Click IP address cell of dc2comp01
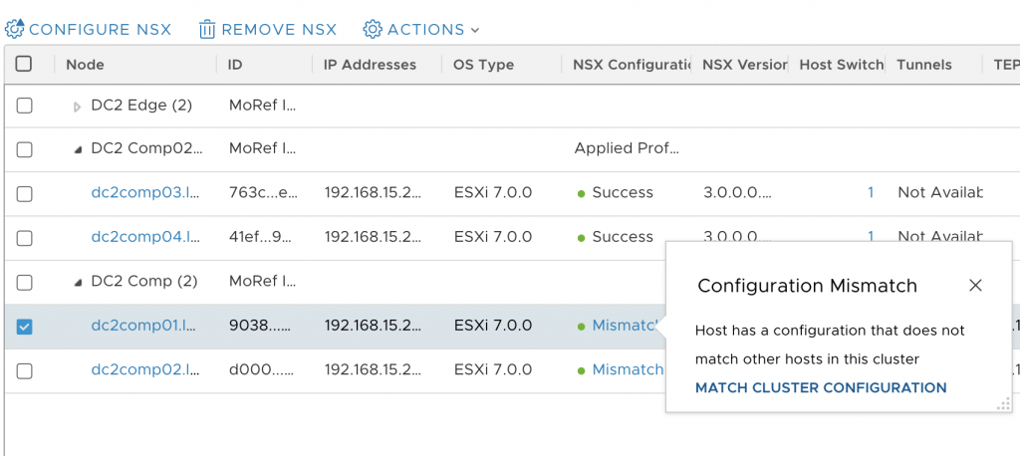The height and width of the screenshot is (456, 1020). pos(373,326)
